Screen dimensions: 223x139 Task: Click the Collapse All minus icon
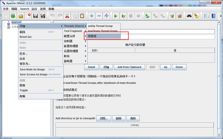[x=99, y=16]
